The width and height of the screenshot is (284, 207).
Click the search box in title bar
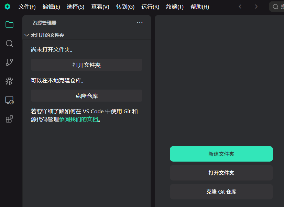coord(277,7)
